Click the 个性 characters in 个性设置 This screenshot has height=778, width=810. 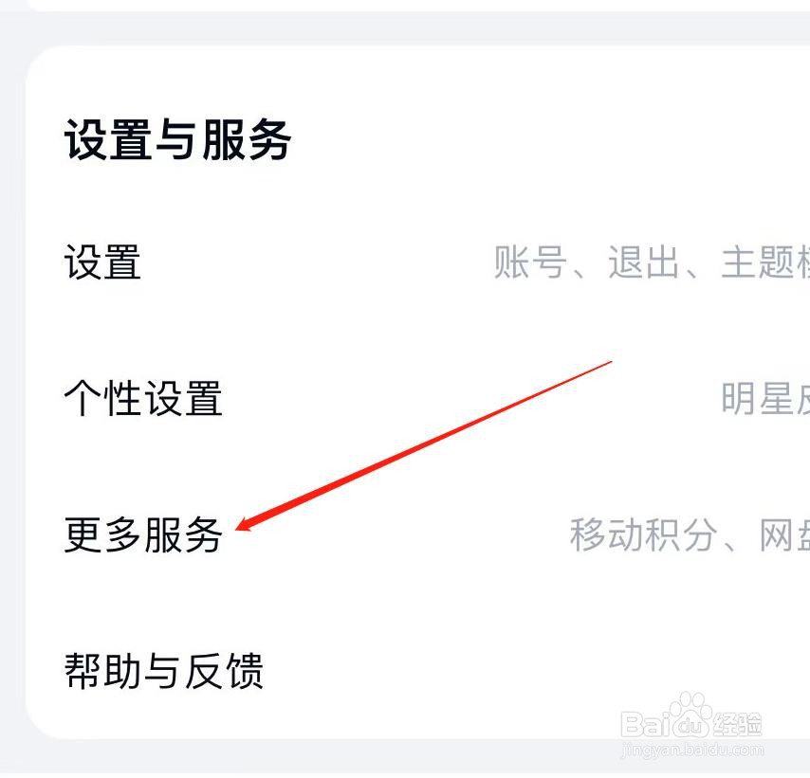point(102,398)
